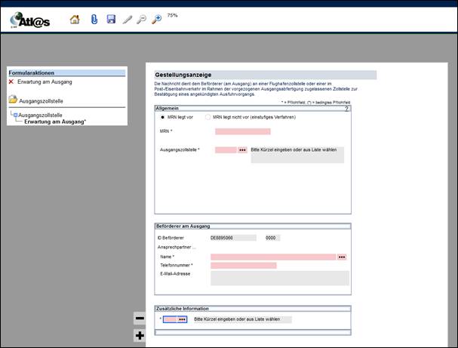The height and width of the screenshot is (348, 458).
Task: Focus the Zusätzliche Information code field
Action: [171, 319]
